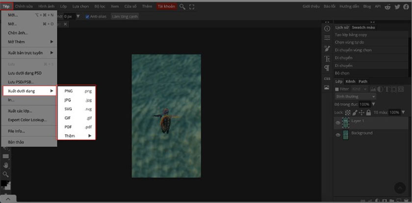Click the 'Tài khoản' account button
412x203 pixels.
click(166, 7)
